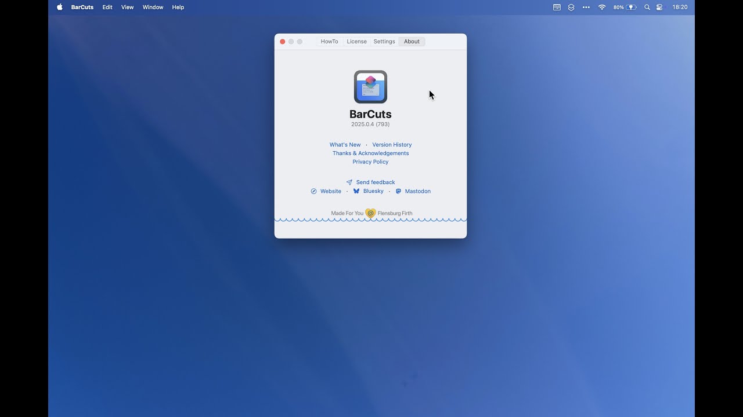Screen dimensions: 743x417
Task: Visit the Bluesky profile link
Action: pyautogui.click(x=373, y=191)
